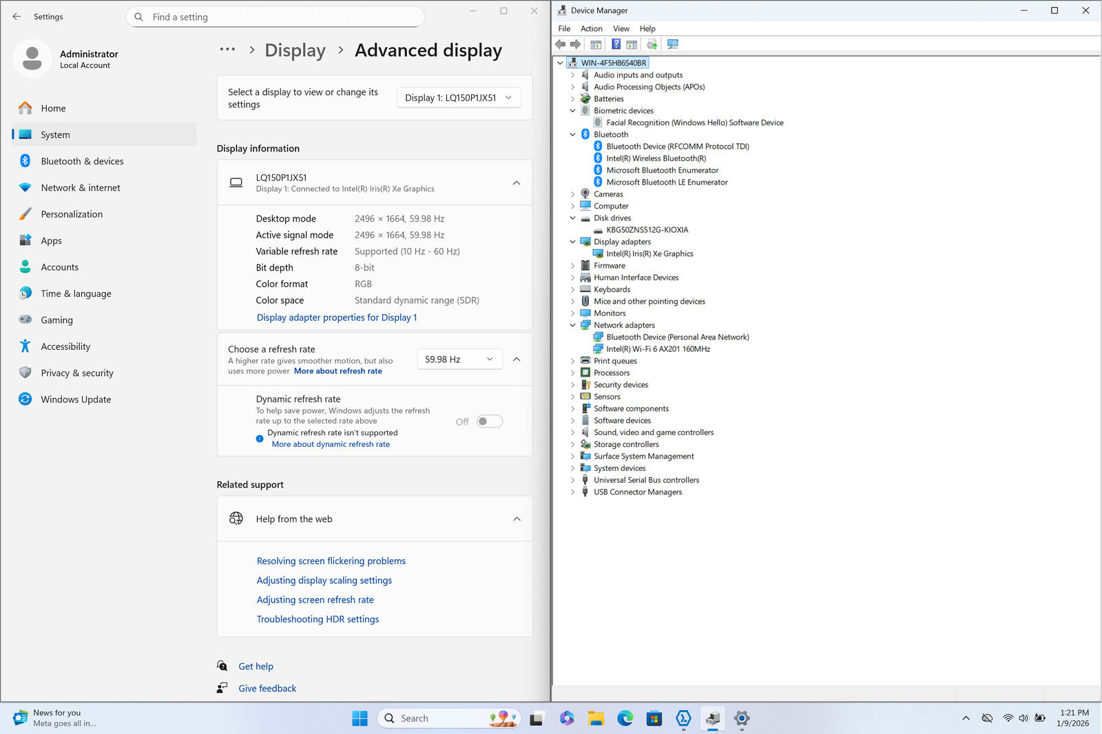Click Display adapter properties for Display 1

click(337, 317)
